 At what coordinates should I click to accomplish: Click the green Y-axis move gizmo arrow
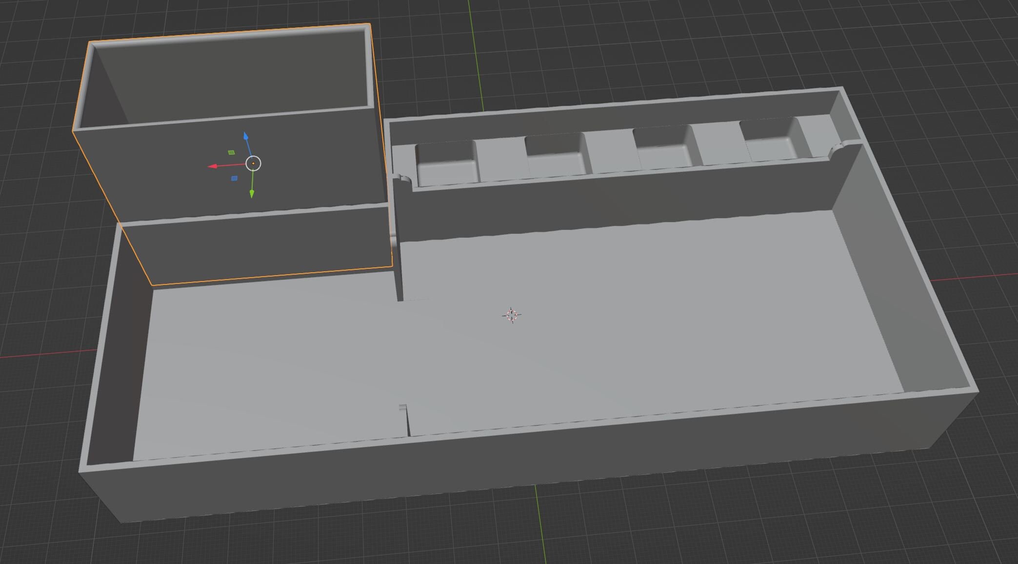(x=252, y=194)
